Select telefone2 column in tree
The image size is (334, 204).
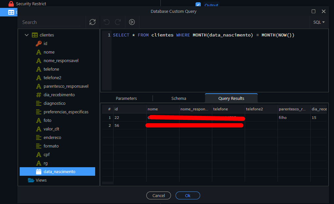point(52,78)
